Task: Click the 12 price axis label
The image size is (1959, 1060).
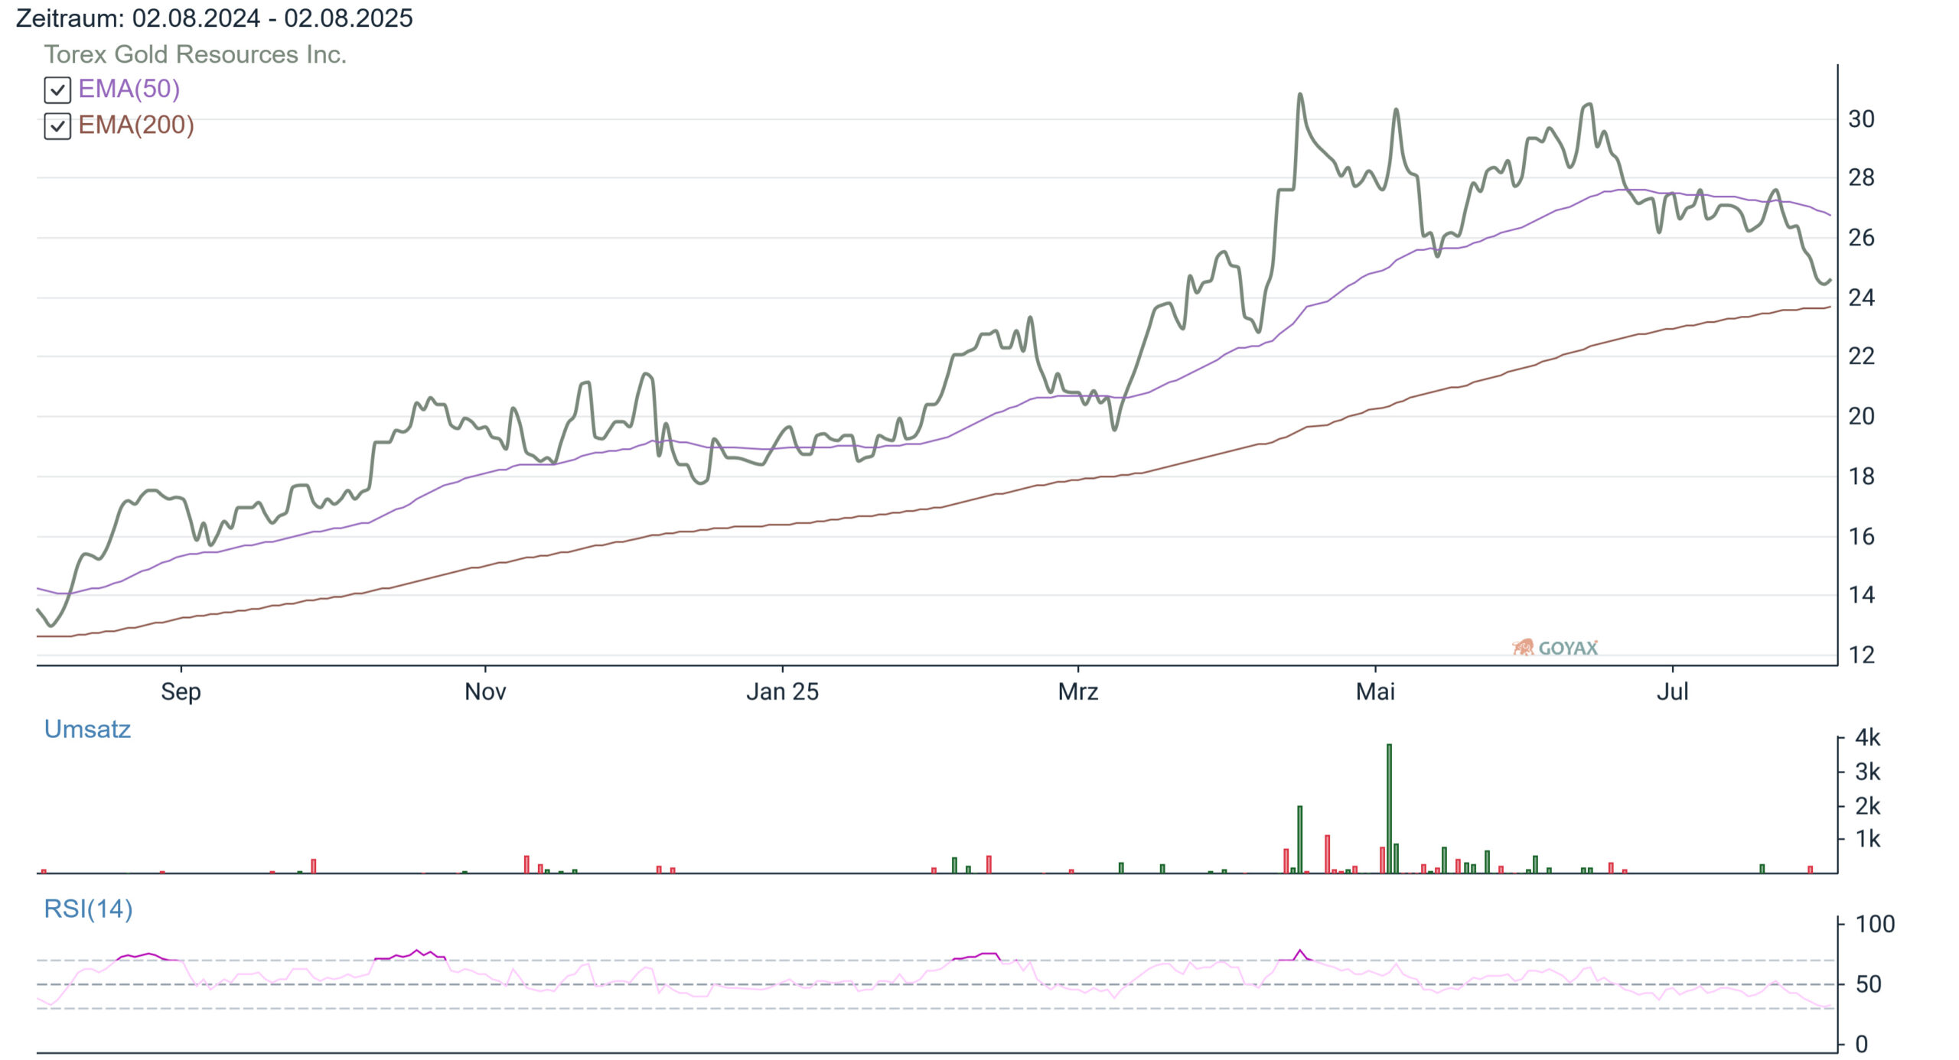Action: coord(1861,655)
